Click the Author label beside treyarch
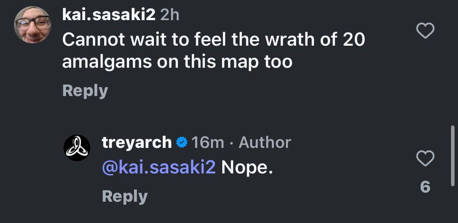Image resolution: width=458 pixels, height=223 pixels. point(265,143)
